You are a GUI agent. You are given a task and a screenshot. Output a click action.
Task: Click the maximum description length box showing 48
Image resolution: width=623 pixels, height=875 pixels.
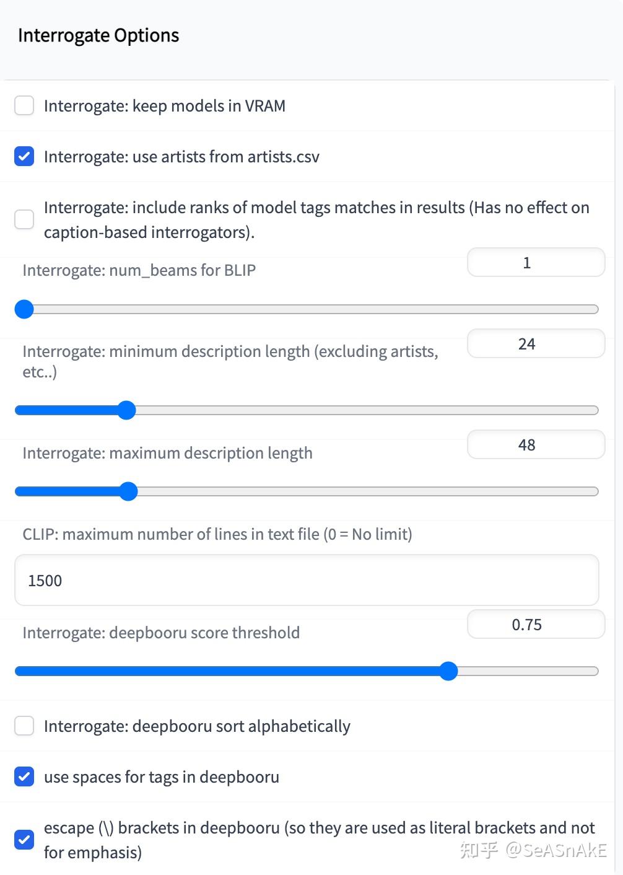pyautogui.click(x=536, y=445)
